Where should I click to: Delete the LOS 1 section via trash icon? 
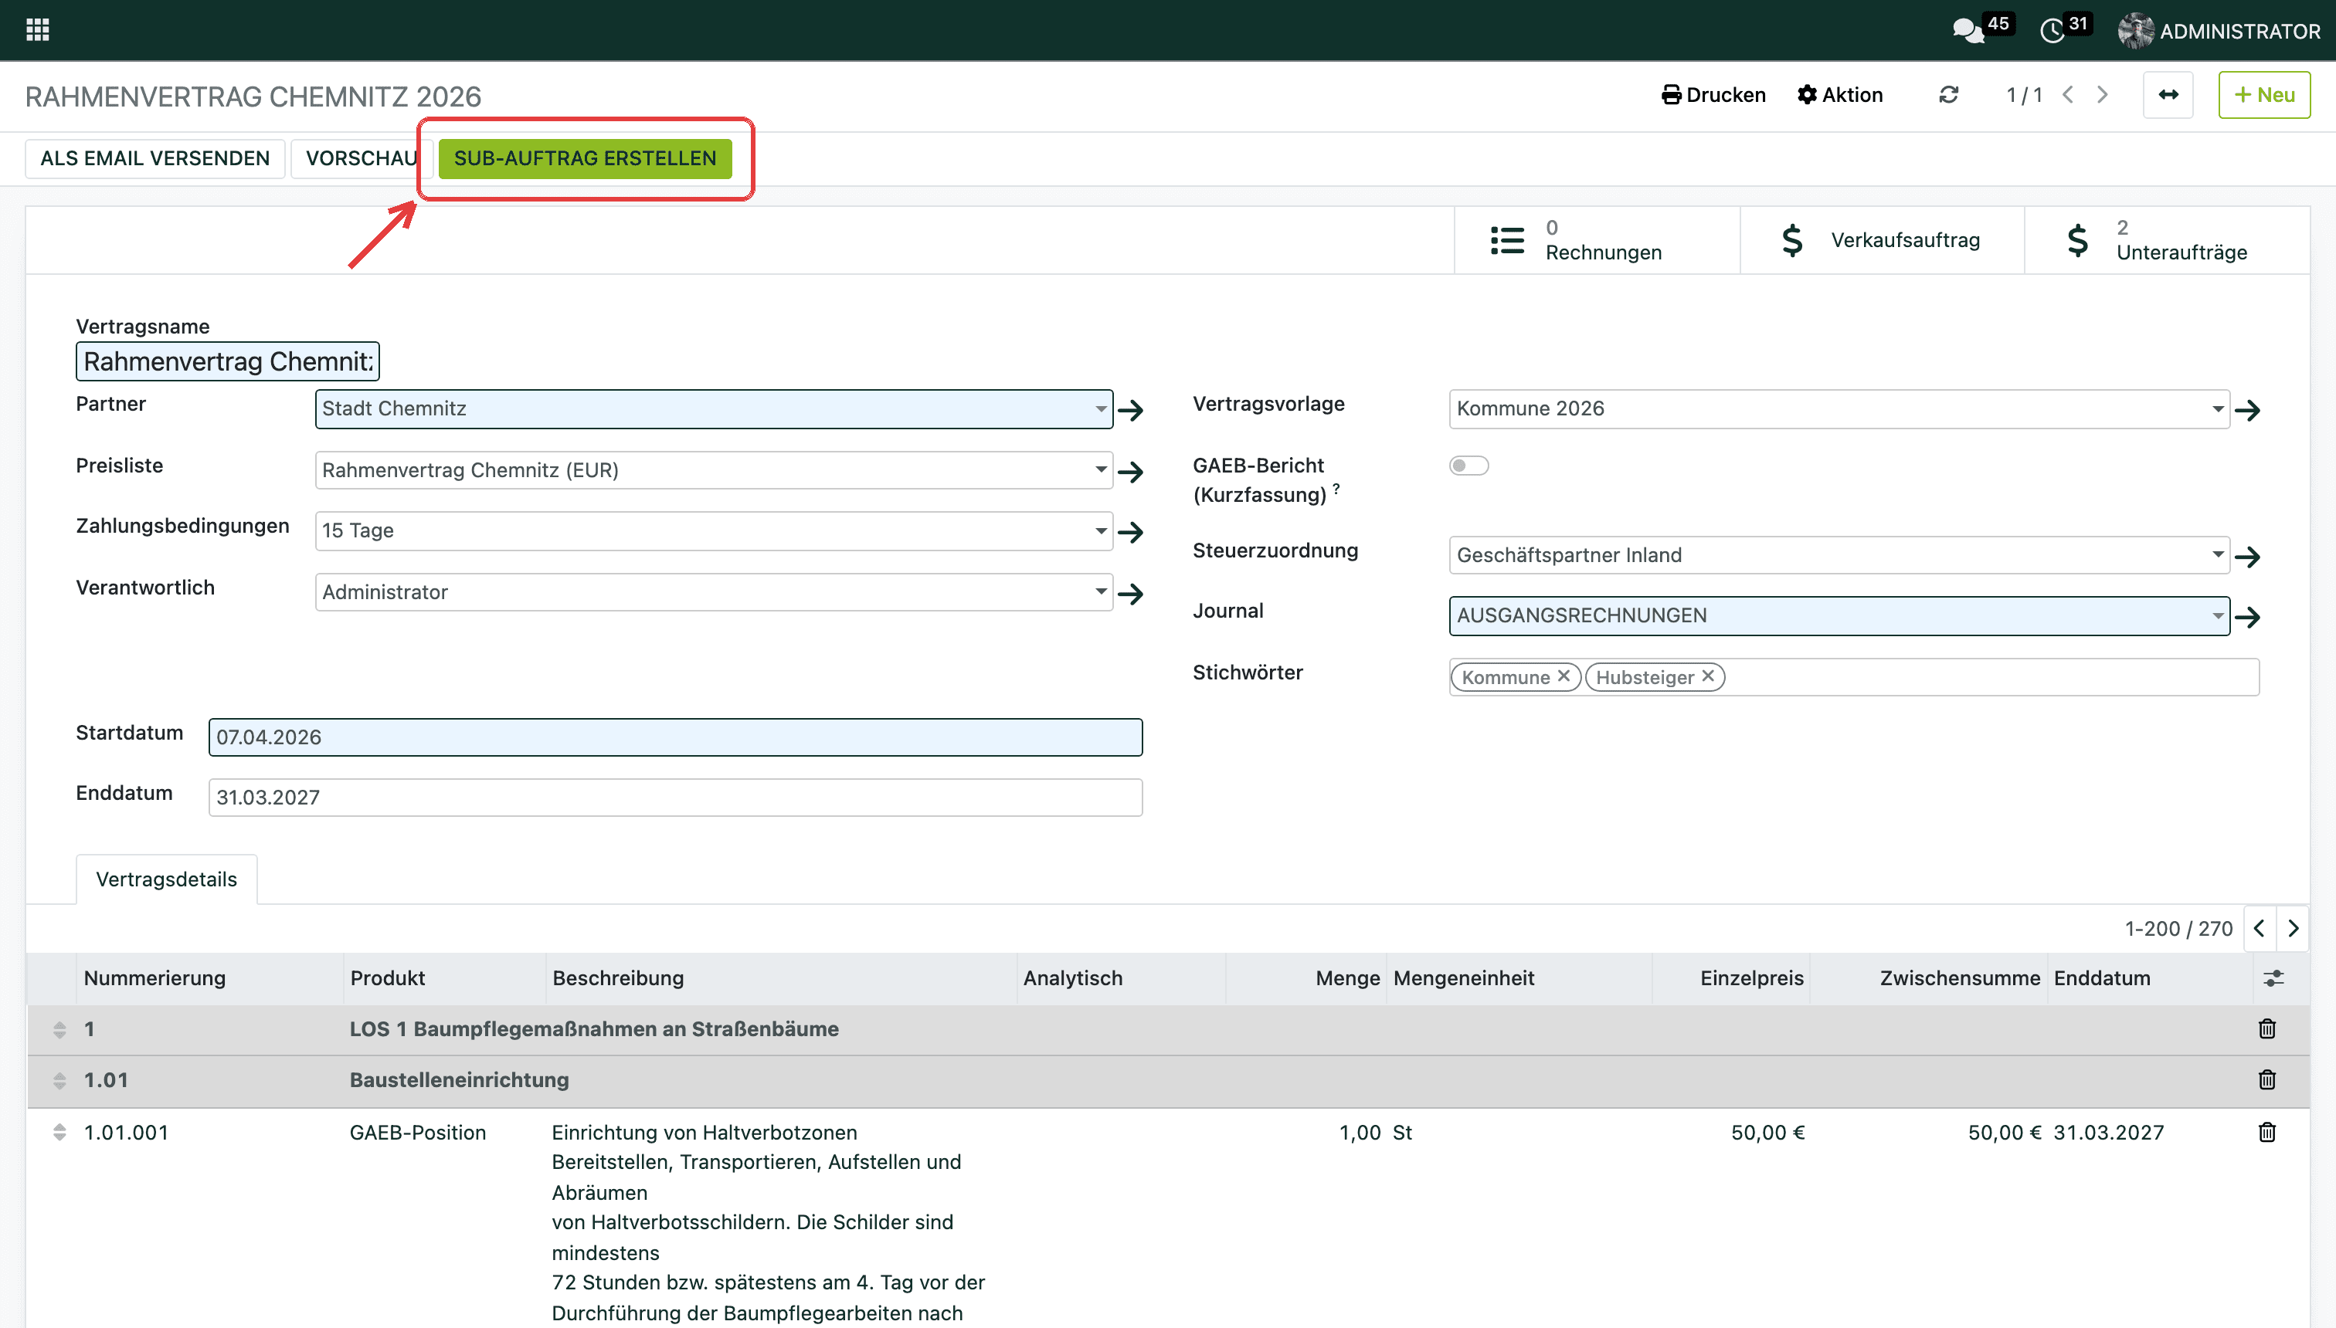(2266, 1029)
